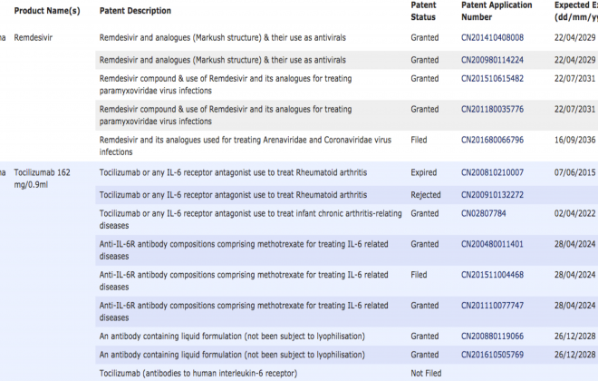Click the expiry date 16/09/2036

[x=574, y=140]
